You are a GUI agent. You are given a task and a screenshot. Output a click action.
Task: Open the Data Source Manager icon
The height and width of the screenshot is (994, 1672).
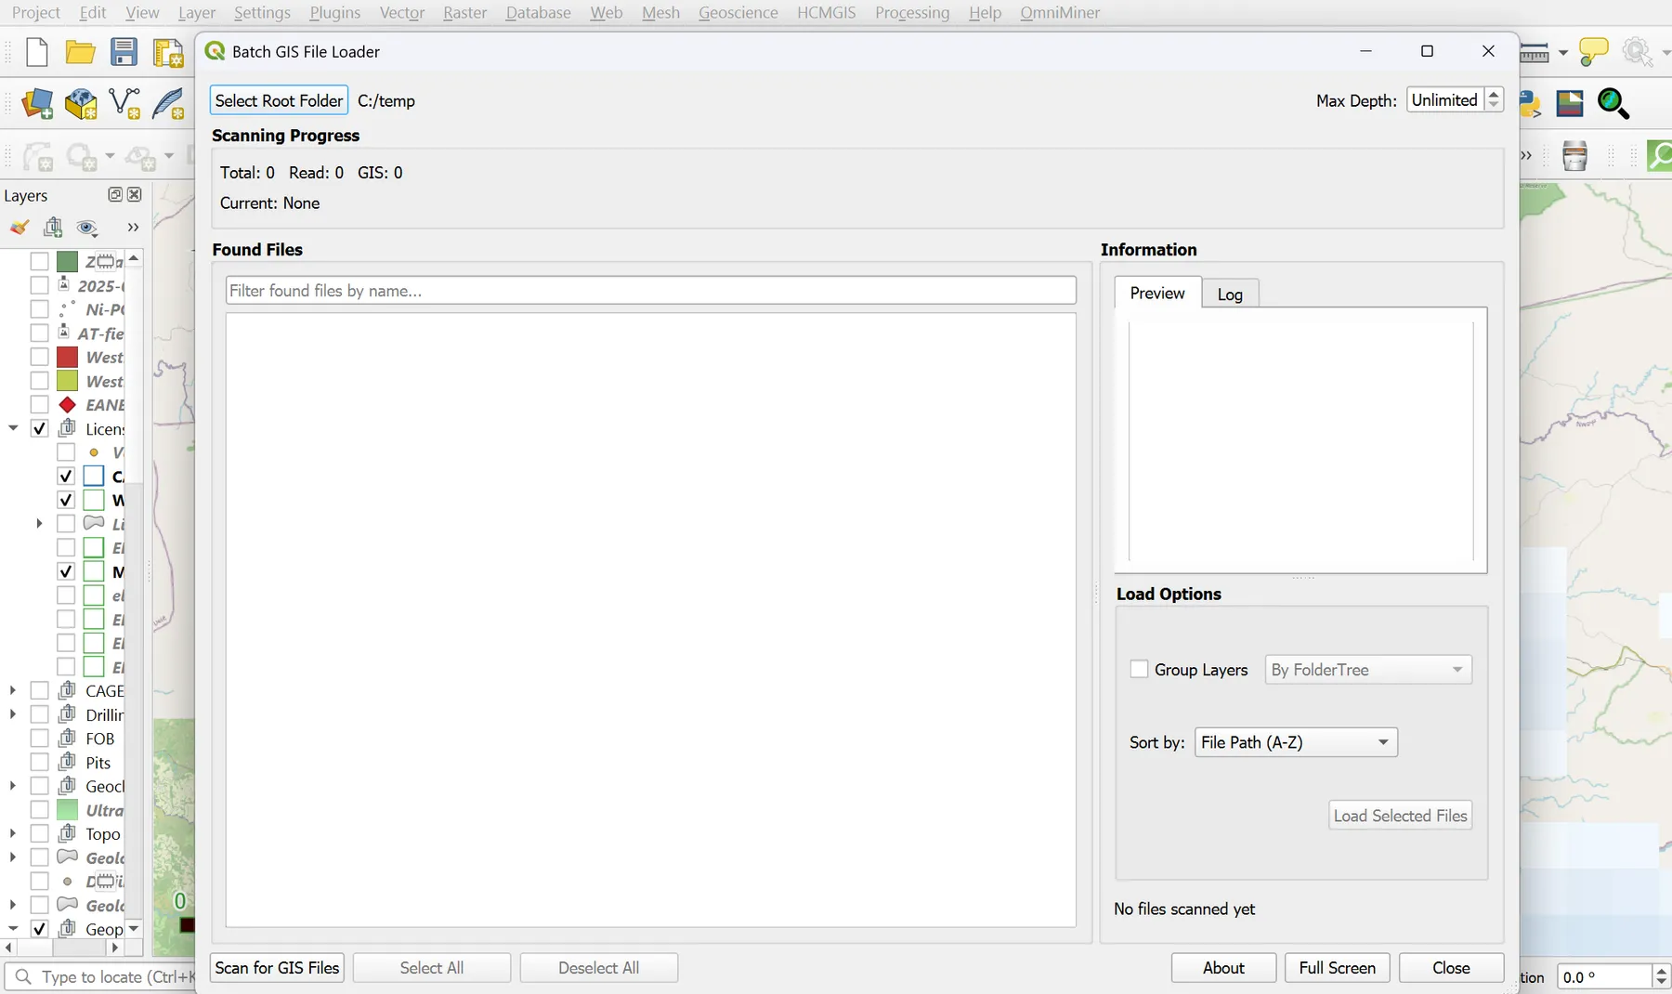[x=37, y=103]
